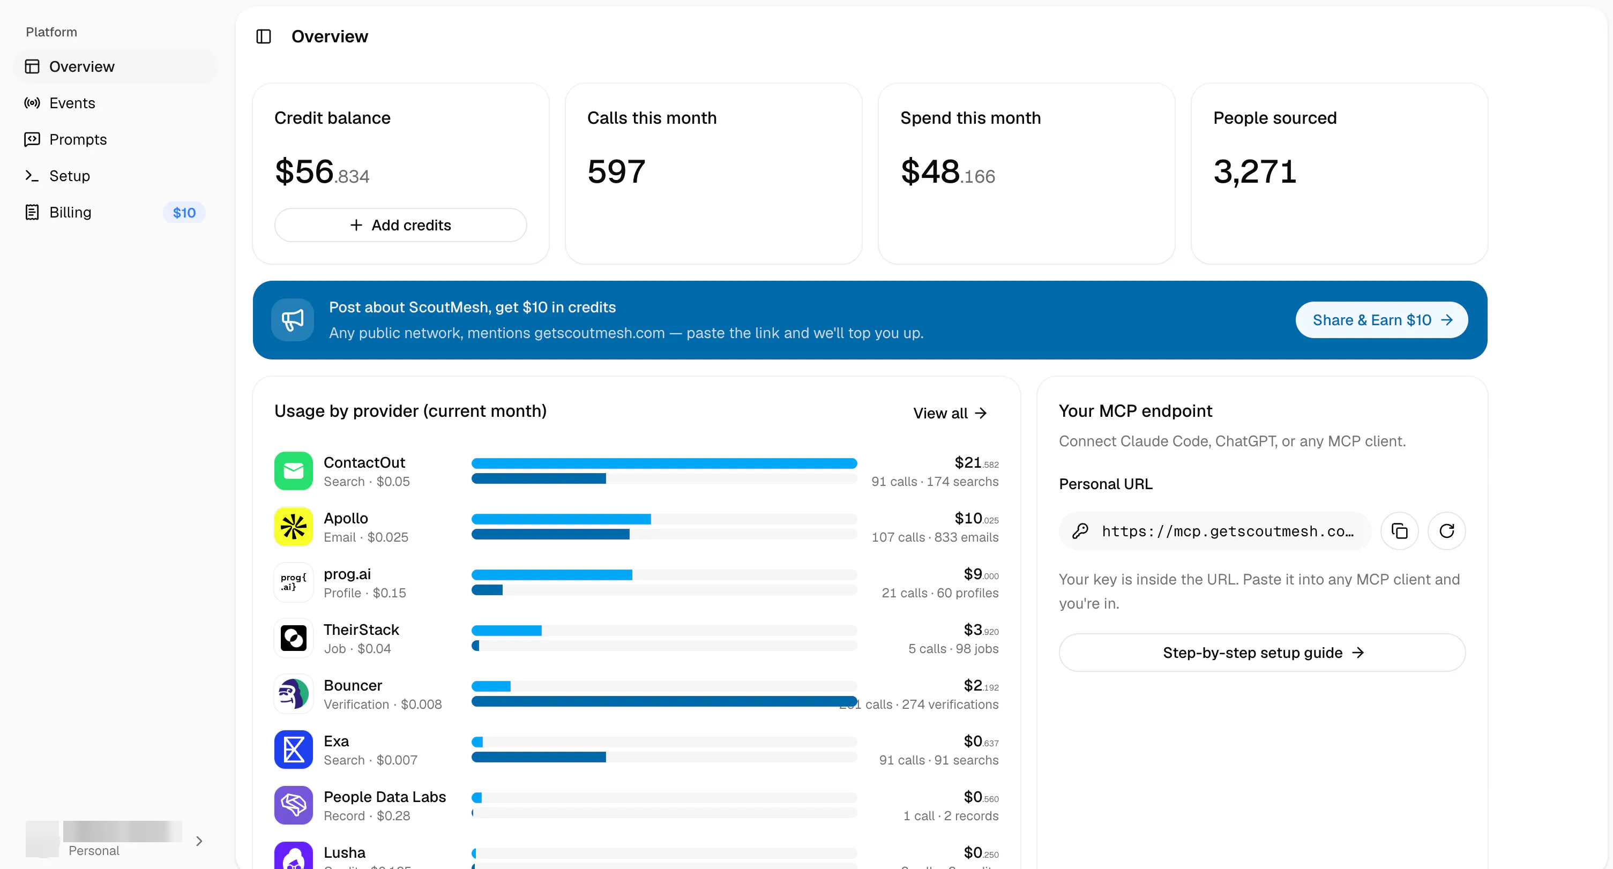Click the Overview layout icon in sidebar
1613x869 pixels.
pyautogui.click(x=32, y=66)
